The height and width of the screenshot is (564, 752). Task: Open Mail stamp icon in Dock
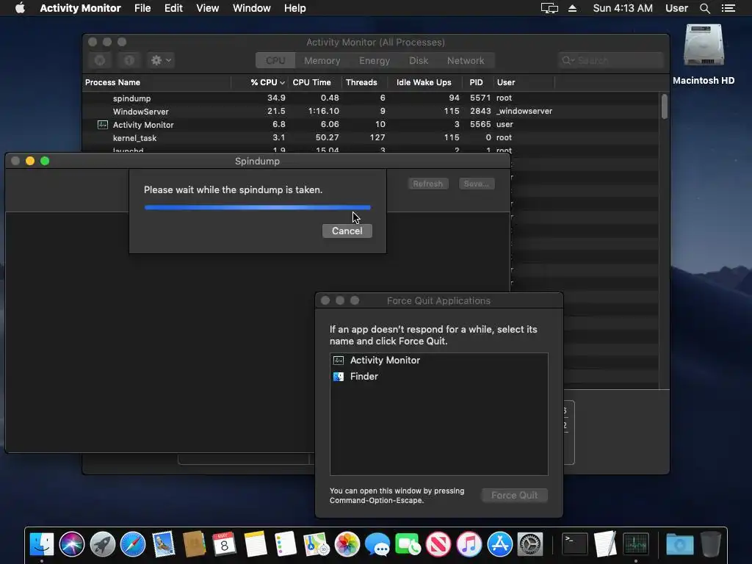164,544
